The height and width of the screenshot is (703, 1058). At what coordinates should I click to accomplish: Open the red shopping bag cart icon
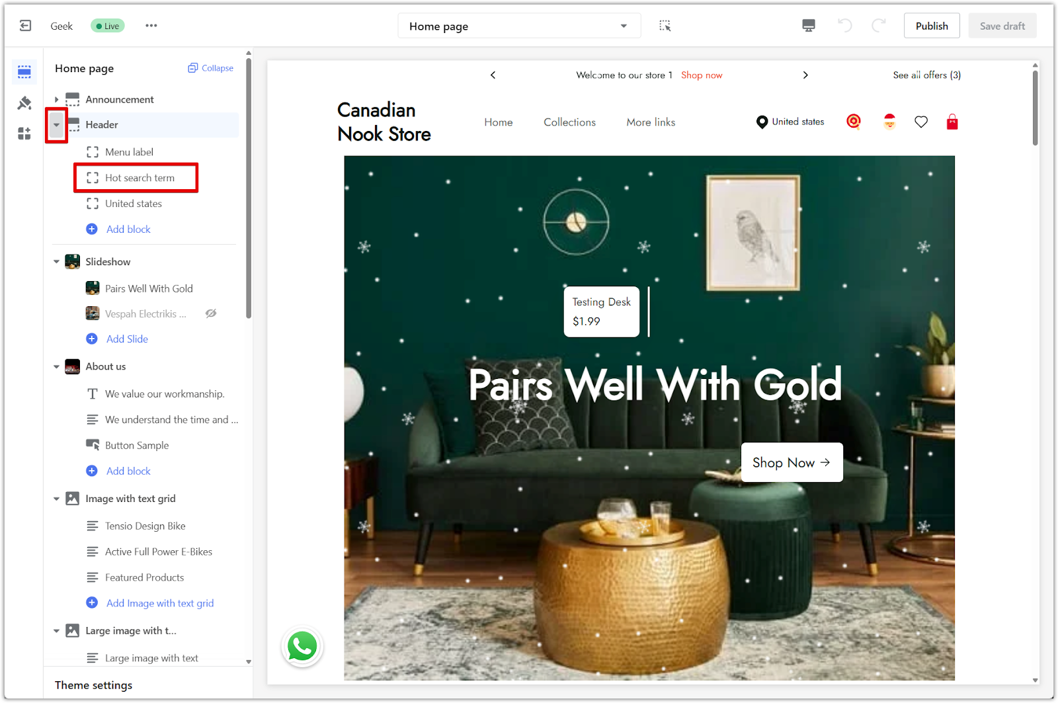pos(952,122)
